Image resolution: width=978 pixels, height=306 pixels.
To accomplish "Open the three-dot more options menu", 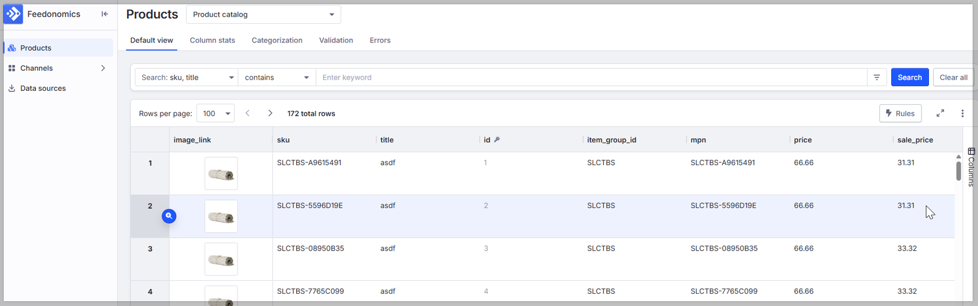I will (962, 113).
